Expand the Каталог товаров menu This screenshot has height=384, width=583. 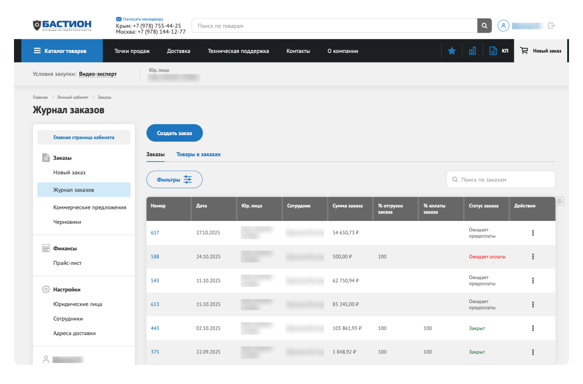(x=60, y=51)
